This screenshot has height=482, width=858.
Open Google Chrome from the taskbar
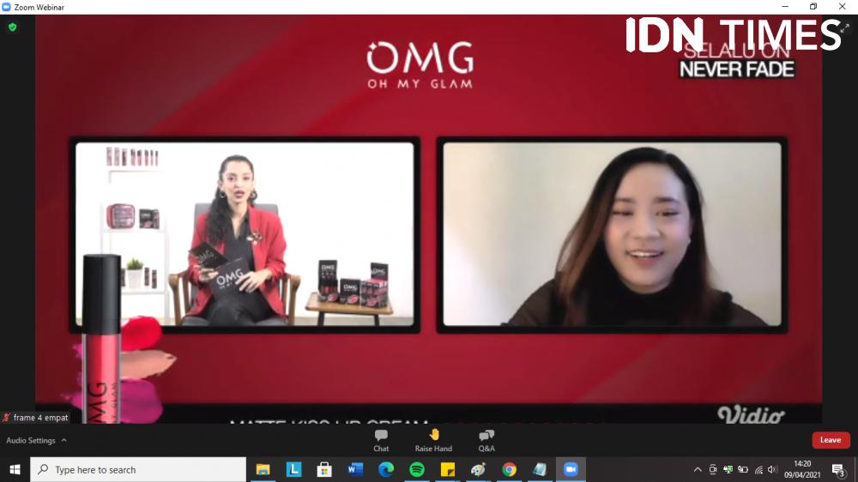509,469
